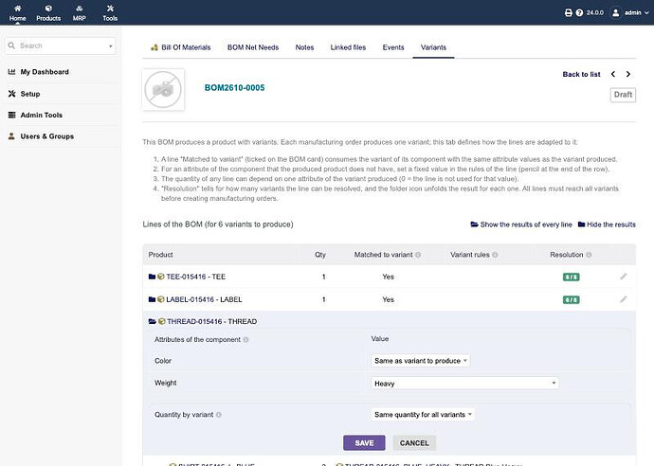
Task: Open product LABEL-015416 - LABEL
Action: coord(204,299)
